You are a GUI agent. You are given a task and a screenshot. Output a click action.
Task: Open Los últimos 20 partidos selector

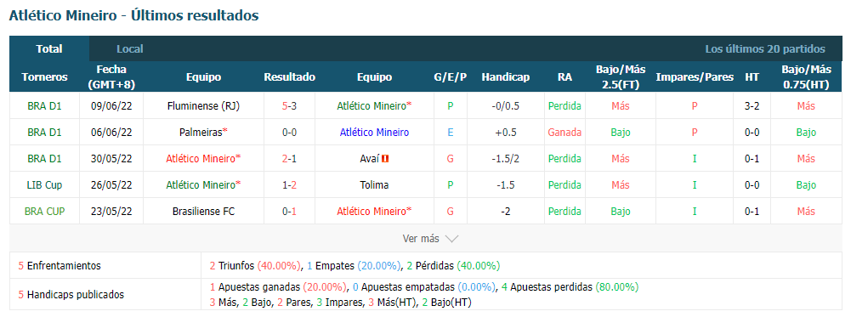coord(765,48)
